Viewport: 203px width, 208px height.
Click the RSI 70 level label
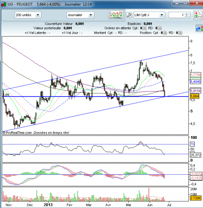(x=192, y=144)
